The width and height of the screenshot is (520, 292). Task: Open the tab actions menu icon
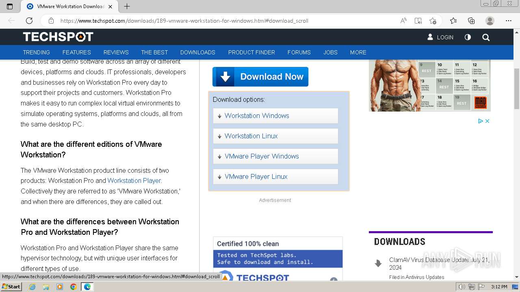point(10,6)
